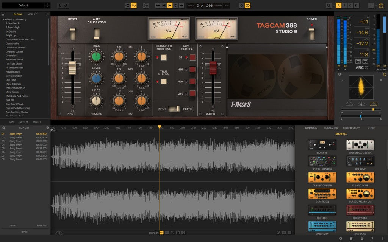The image size is (388, 242).
Task: Click the rewind-to-start transport icon
Action: point(158,5)
